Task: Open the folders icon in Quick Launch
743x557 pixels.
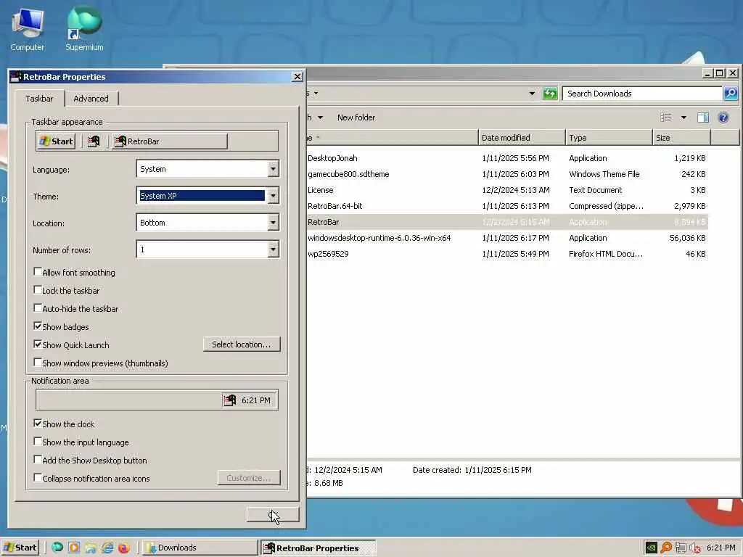Action: coord(91,548)
